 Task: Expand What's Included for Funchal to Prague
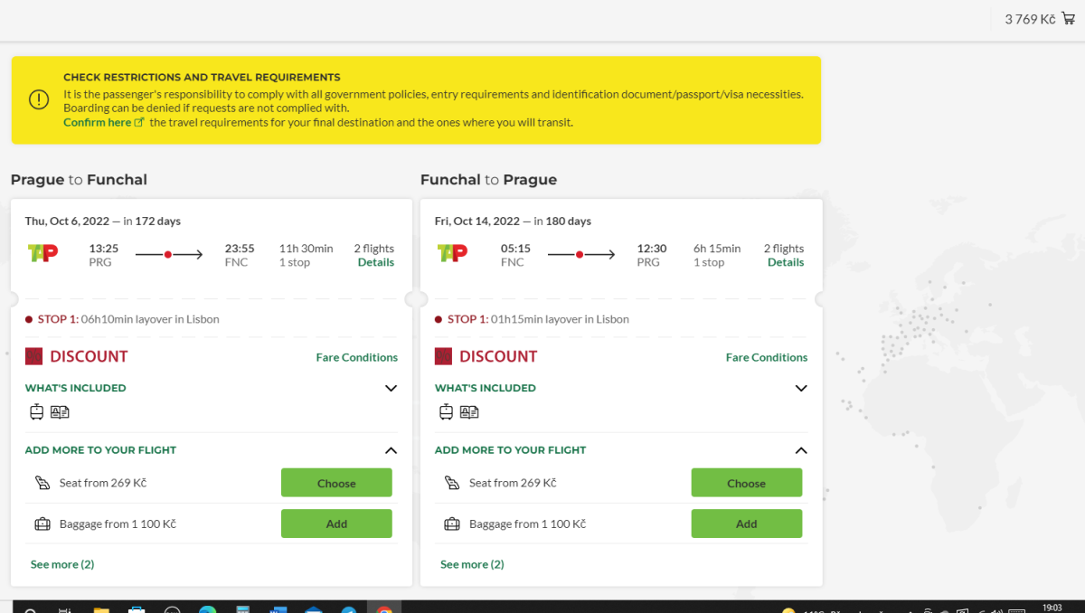click(x=800, y=388)
